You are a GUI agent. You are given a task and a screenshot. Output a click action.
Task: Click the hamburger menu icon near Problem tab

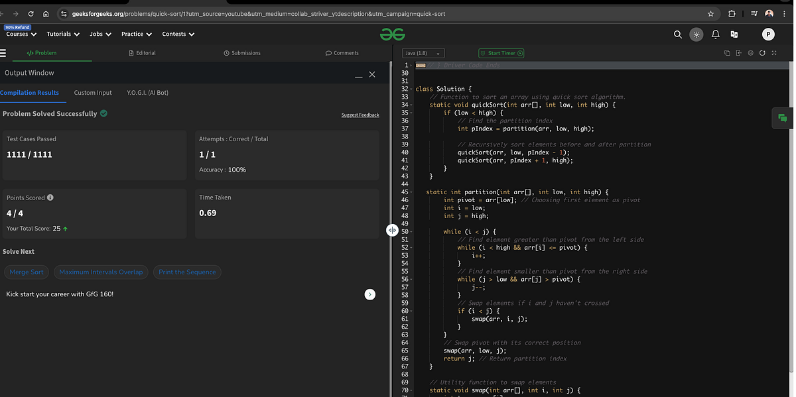(5, 52)
